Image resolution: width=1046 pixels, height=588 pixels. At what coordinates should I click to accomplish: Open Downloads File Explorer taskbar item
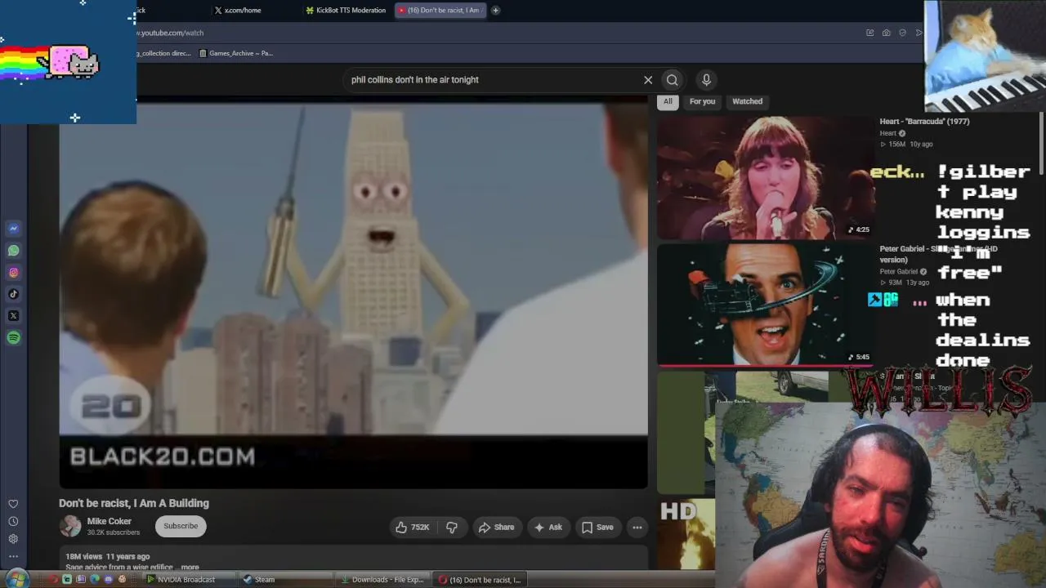[x=382, y=580]
